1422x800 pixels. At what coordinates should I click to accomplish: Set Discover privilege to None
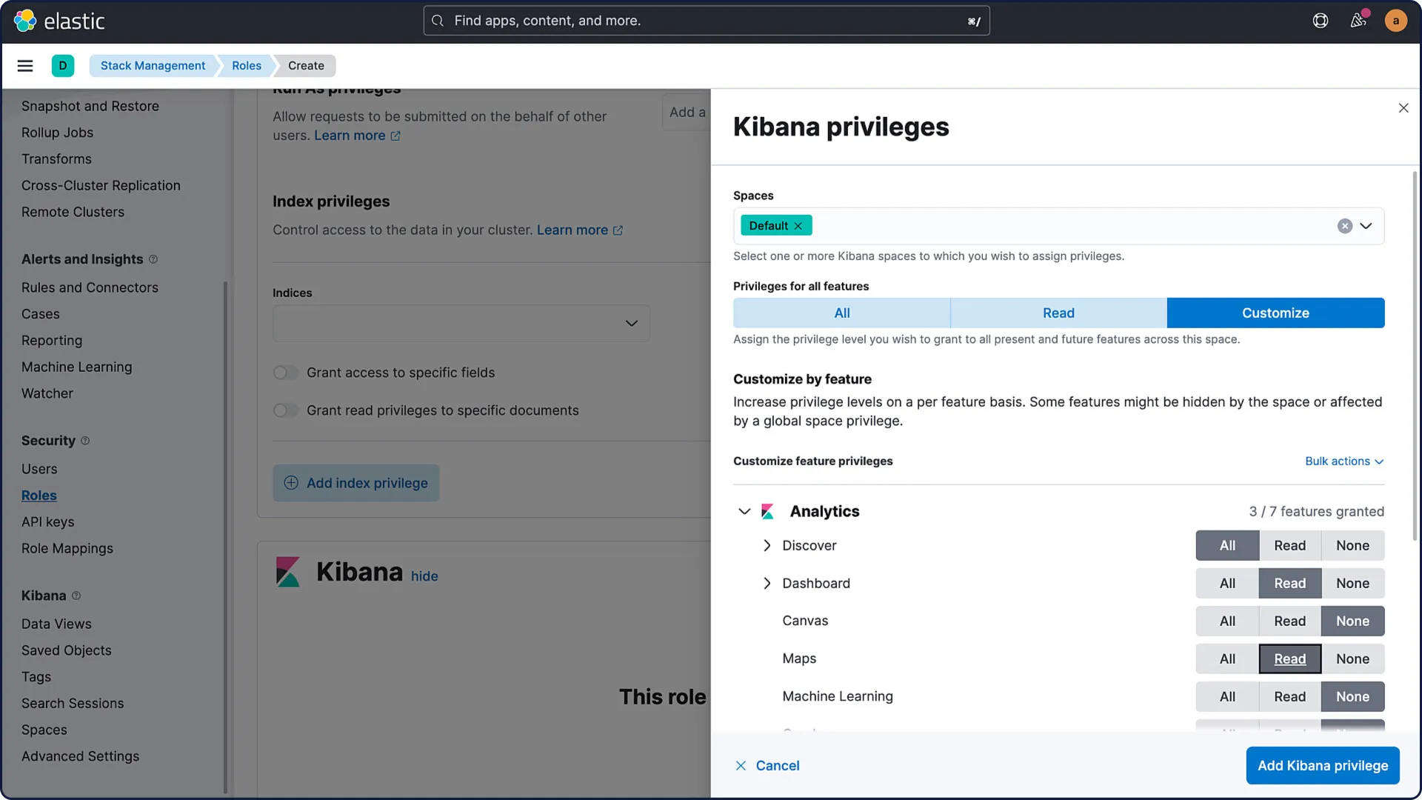click(1352, 545)
